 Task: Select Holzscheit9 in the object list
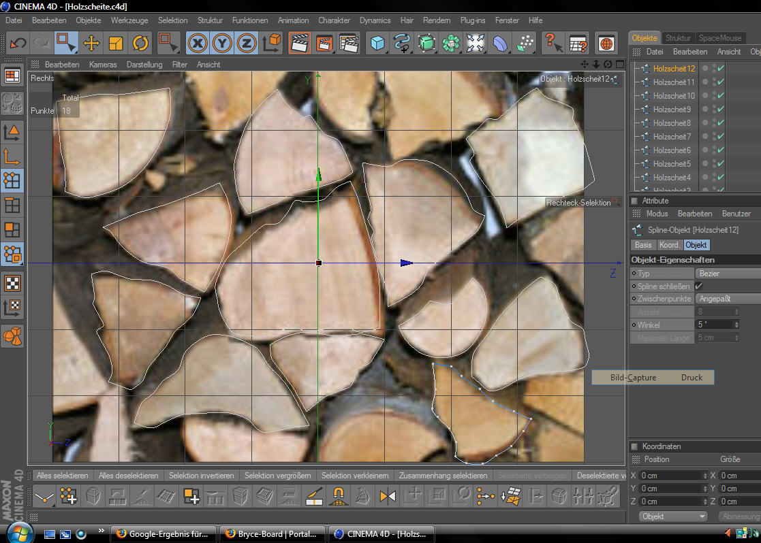[672, 110]
